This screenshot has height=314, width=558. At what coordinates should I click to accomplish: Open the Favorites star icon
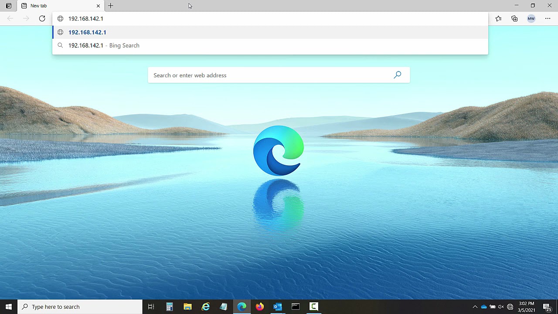coord(498,18)
